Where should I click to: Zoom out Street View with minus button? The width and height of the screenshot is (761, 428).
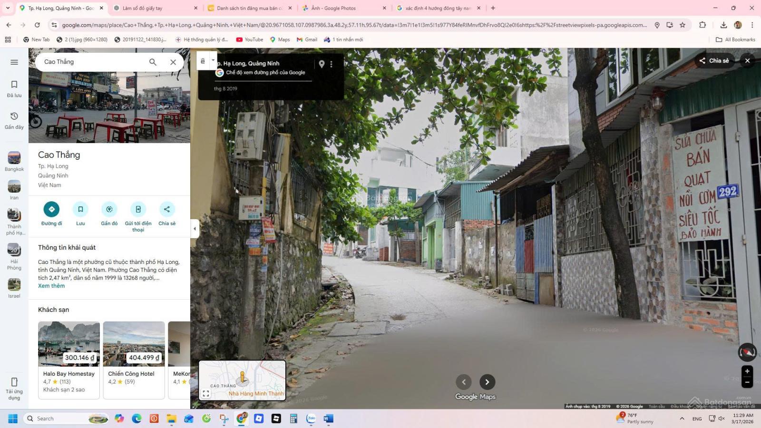(747, 382)
